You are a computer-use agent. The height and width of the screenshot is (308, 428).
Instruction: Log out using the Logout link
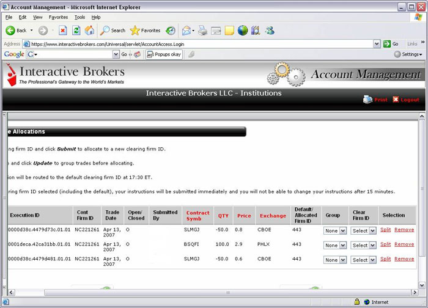coord(409,100)
